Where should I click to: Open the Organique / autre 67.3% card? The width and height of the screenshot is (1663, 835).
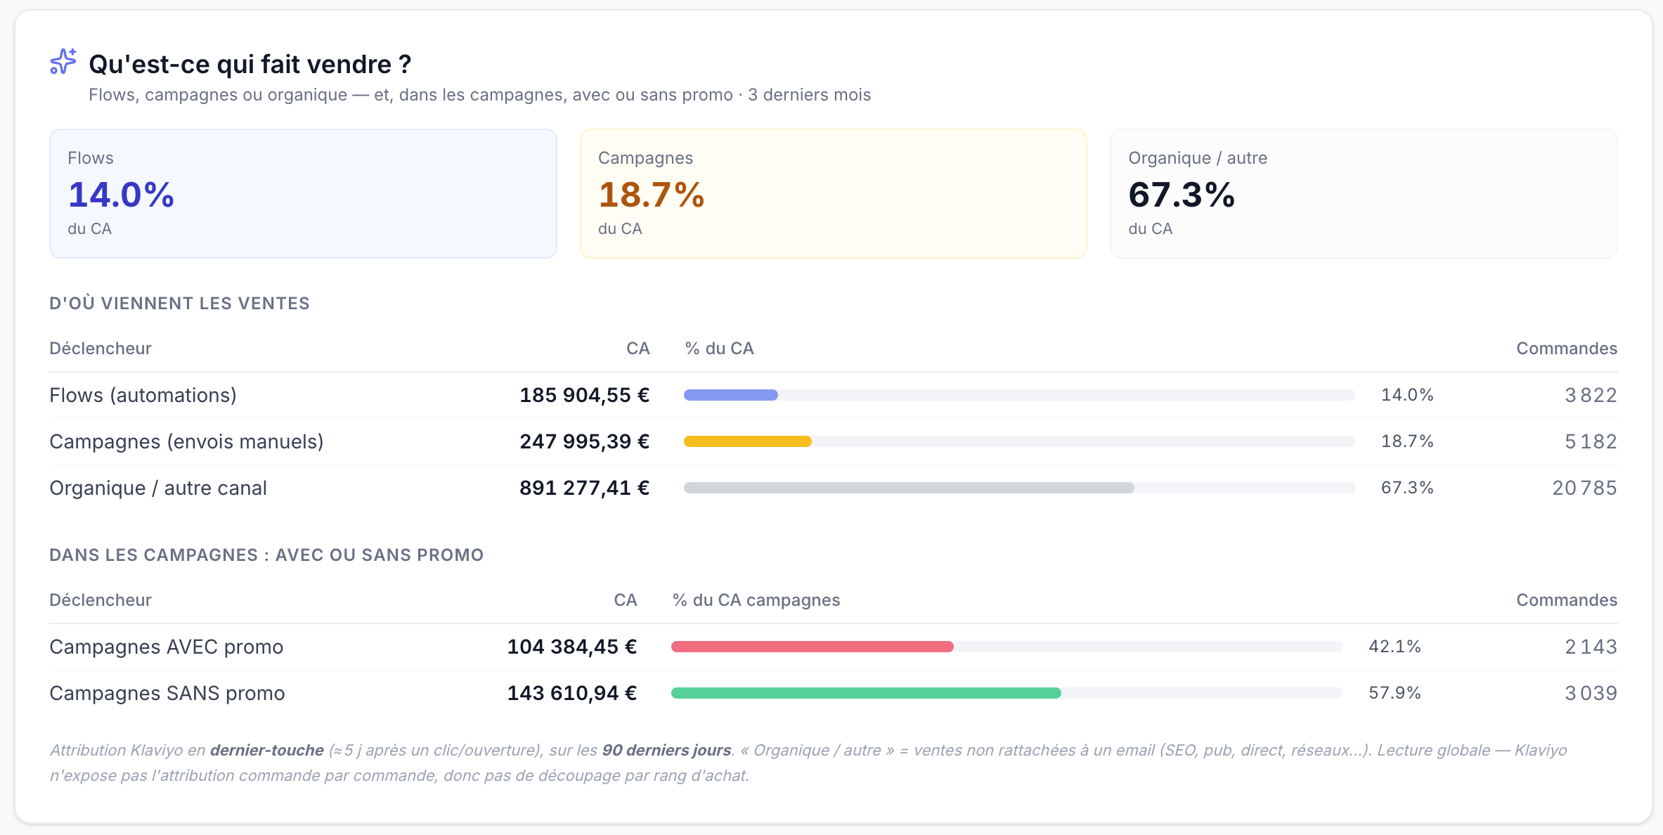1364,193
